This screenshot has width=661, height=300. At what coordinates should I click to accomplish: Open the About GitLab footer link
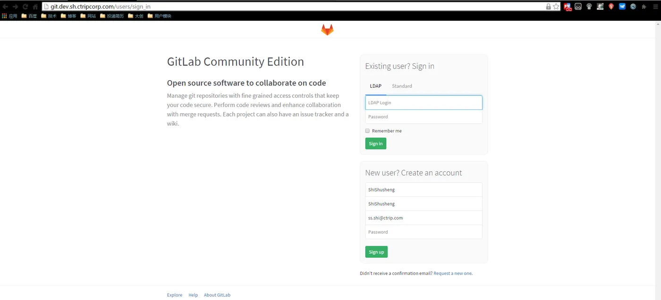pyautogui.click(x=217, y=295)
